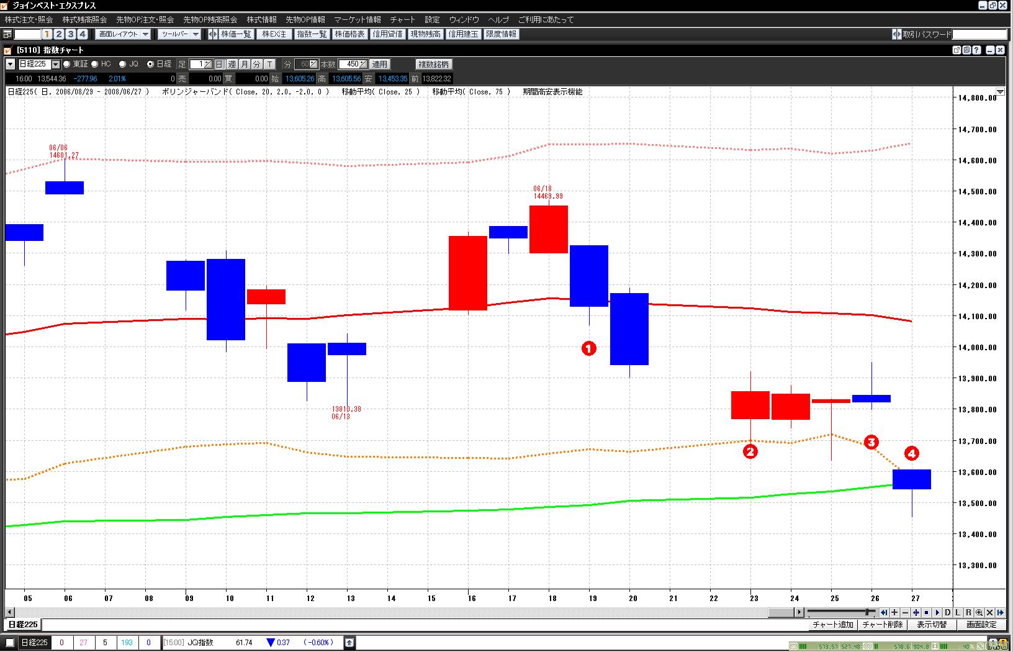The image size is (1013, 652).
Task: Open the 日経225 symbol dropdown
Action: tap(56, 64)
